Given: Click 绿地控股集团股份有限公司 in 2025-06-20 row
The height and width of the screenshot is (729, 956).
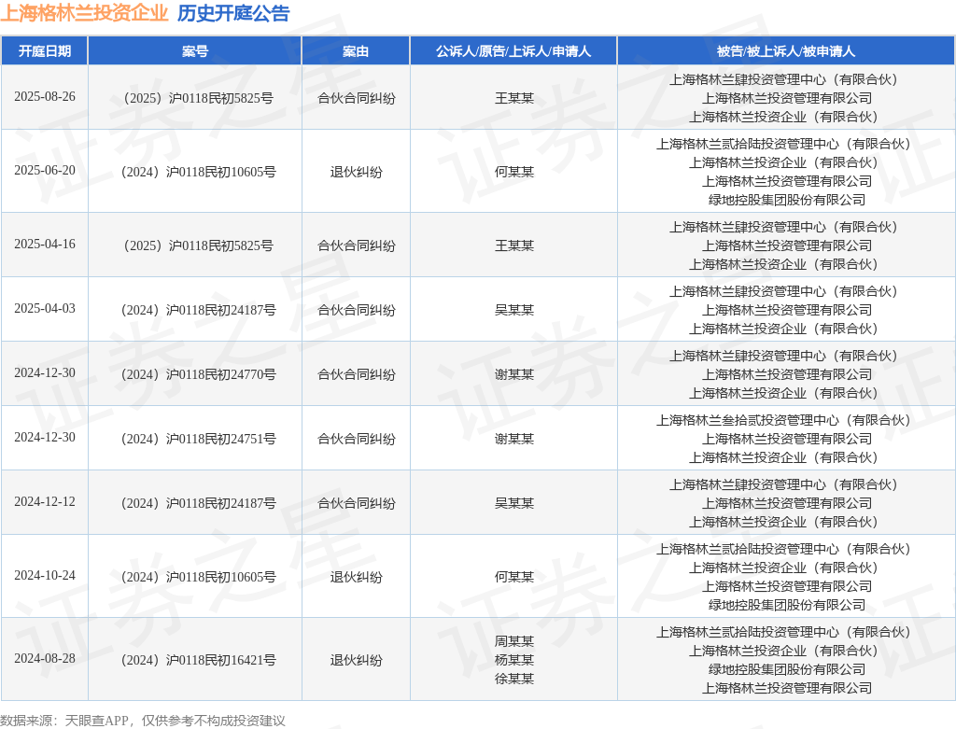Looking at the screenshot, I should pyautogui.click(x=786, y=200).
